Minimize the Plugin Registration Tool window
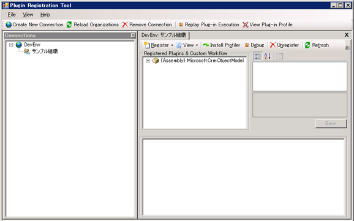 coord(334,5)
